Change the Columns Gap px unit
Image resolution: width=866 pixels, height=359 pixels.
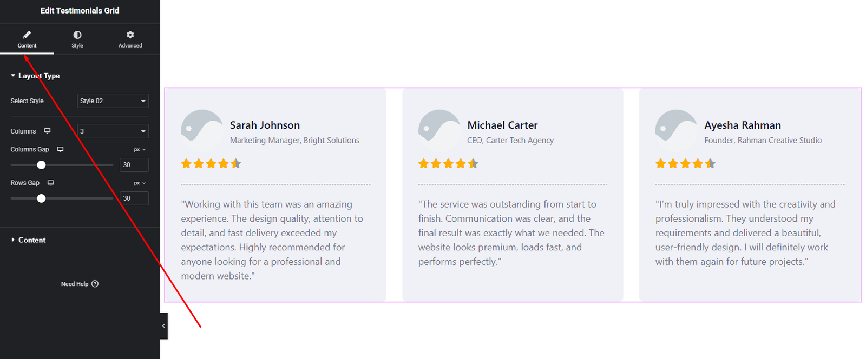pyautogui.click(x=140, y=150)
